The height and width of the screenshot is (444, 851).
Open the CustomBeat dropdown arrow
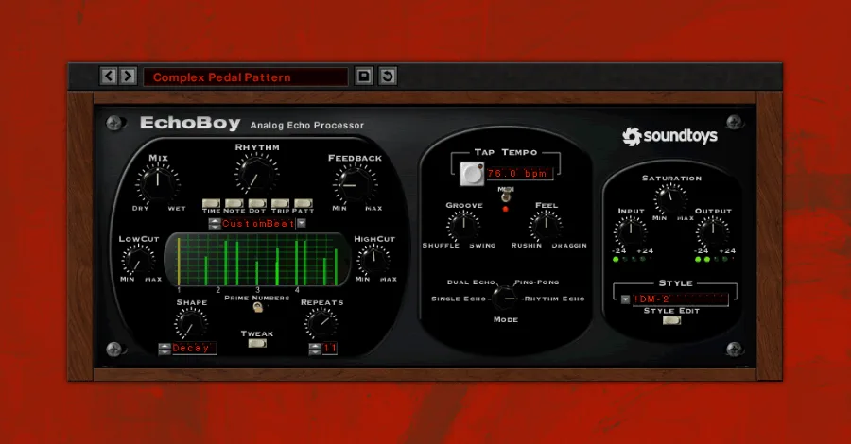coord(302,223)
